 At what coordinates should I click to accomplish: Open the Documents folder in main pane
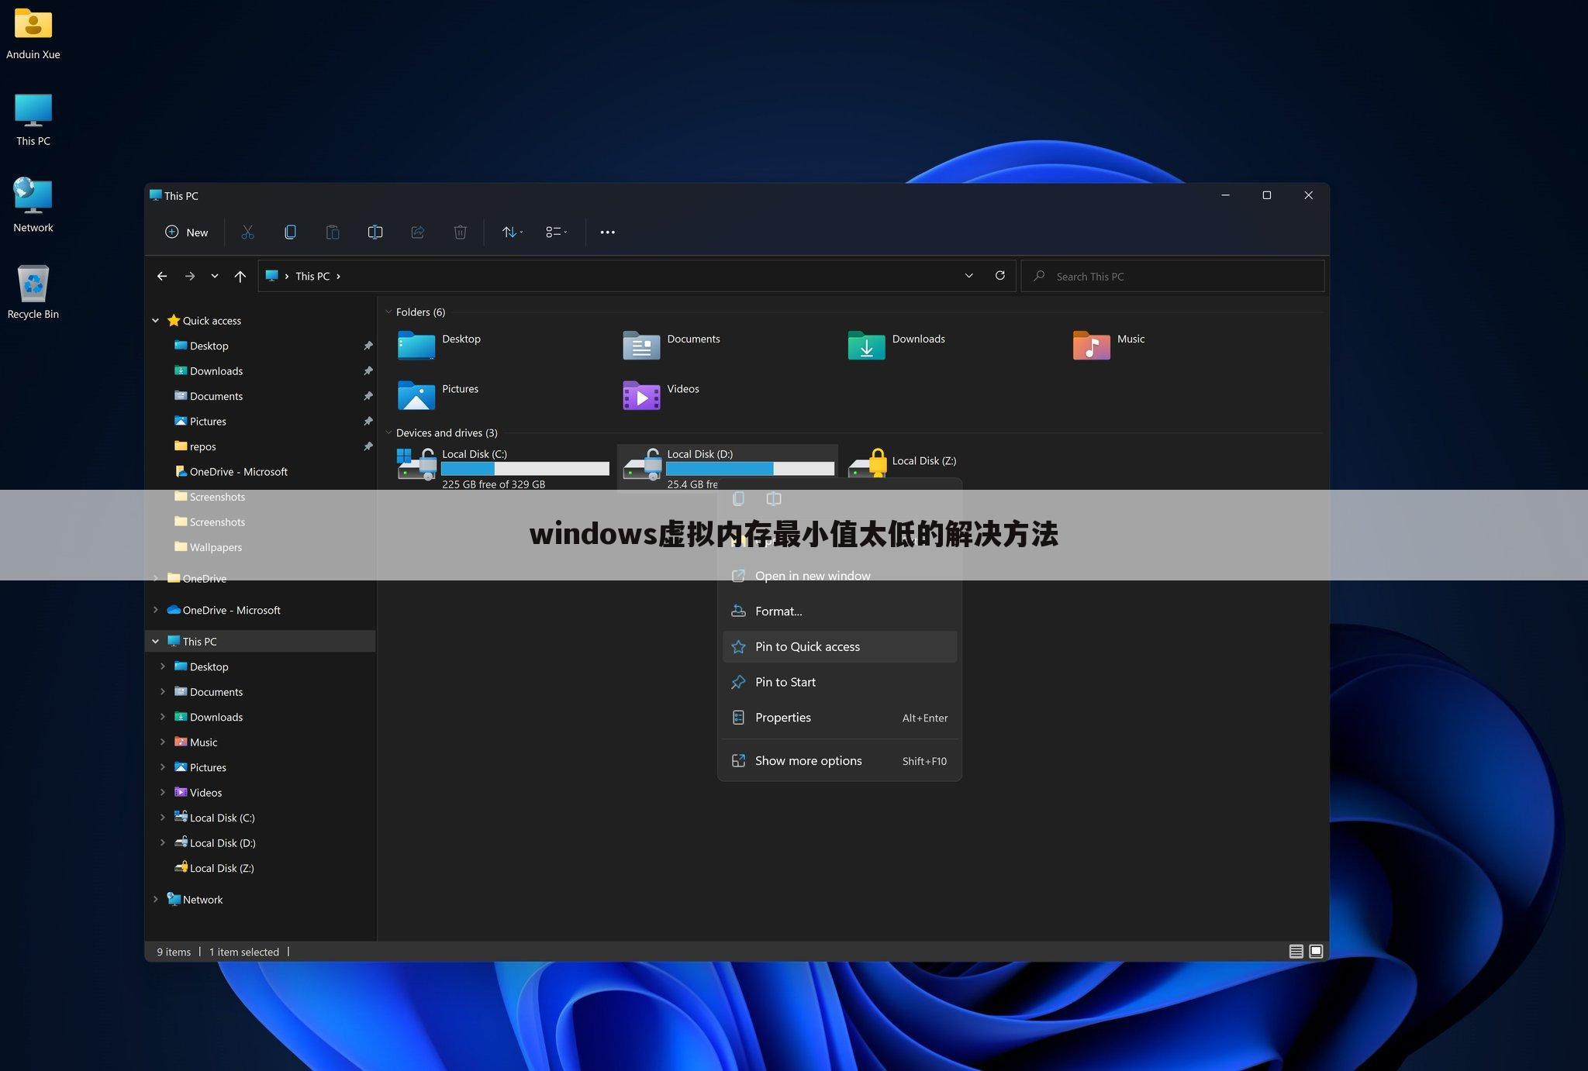click(671, 345)
